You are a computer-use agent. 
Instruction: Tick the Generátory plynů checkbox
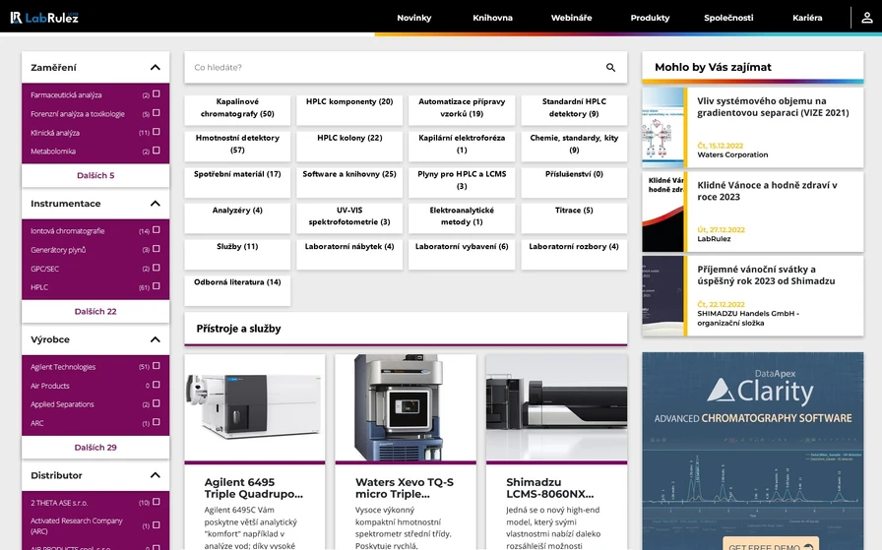[x=157, y=249]
